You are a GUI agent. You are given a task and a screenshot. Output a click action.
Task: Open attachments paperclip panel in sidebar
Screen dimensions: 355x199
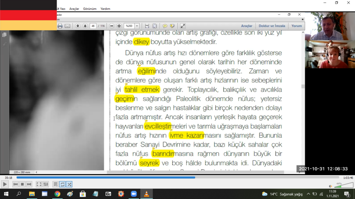tap(4, 44)
